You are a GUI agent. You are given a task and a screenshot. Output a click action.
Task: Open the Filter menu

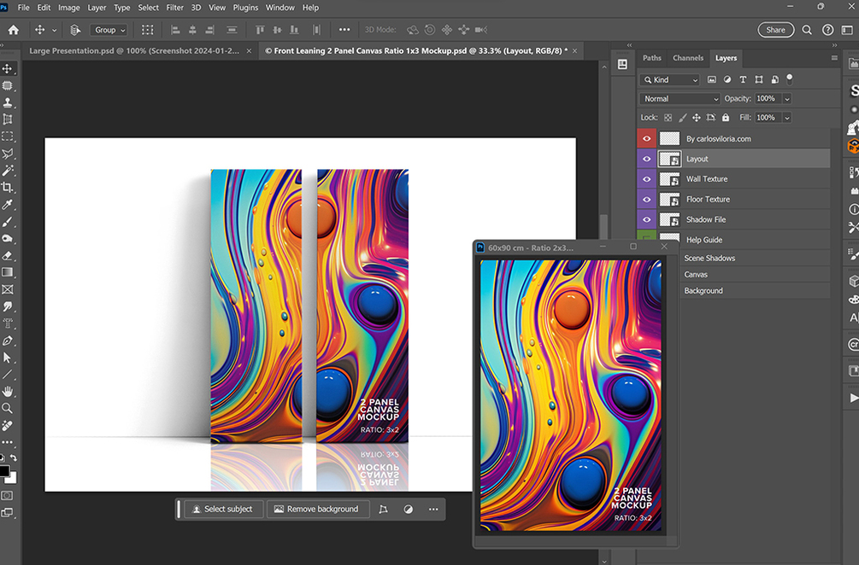click(x=175, y=8)
